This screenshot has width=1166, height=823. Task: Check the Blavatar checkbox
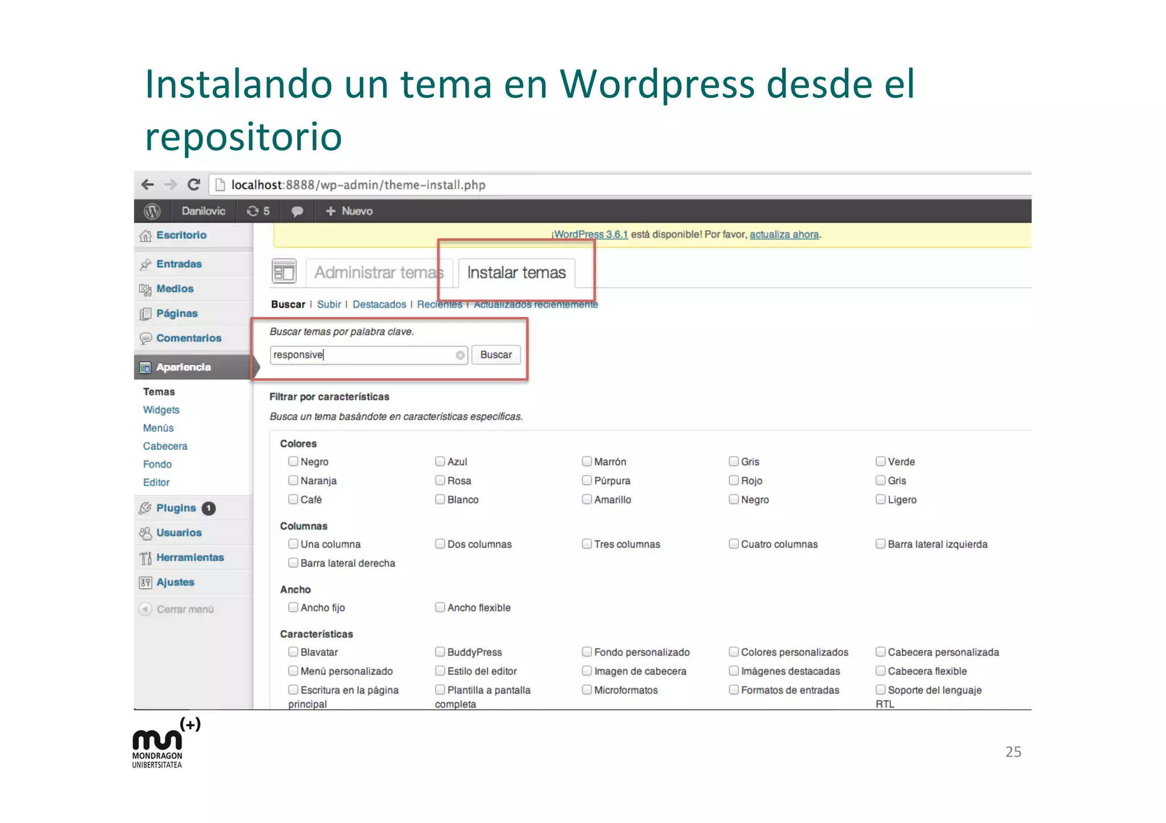coord(293,652)
